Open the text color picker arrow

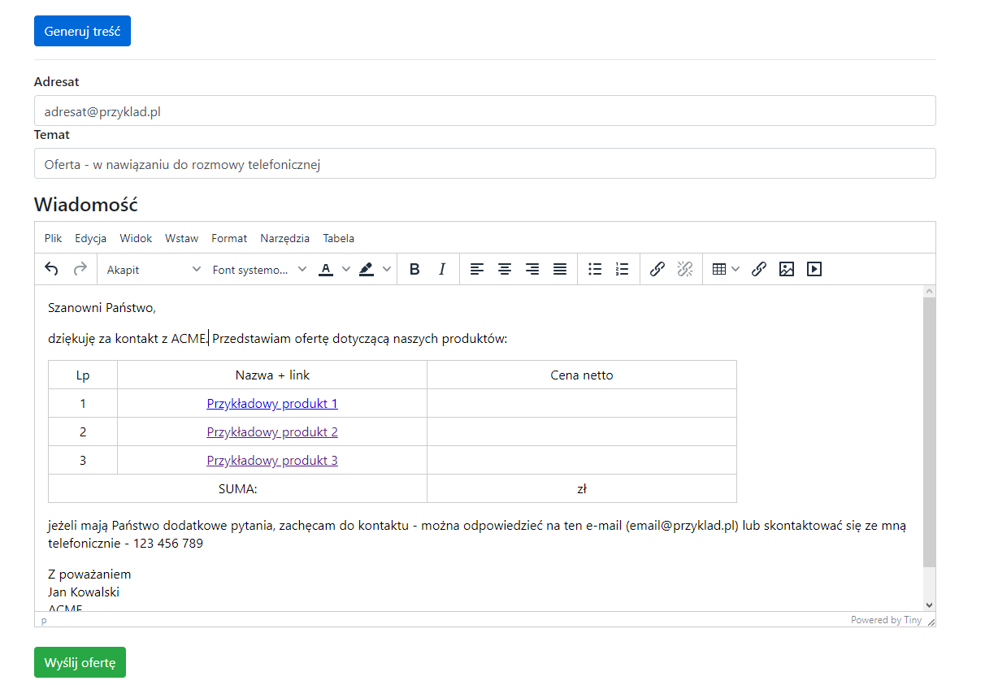pyautogui.click(x=346, y=269)
